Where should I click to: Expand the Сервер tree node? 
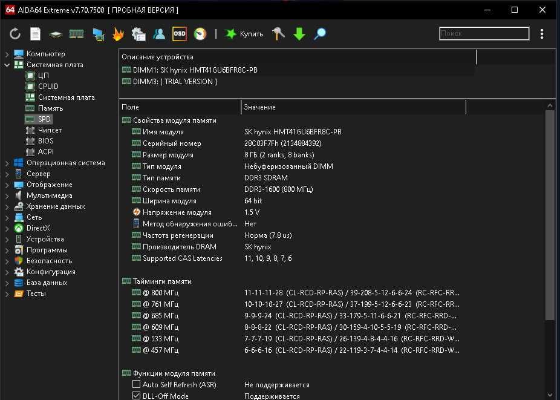(7, 174)
